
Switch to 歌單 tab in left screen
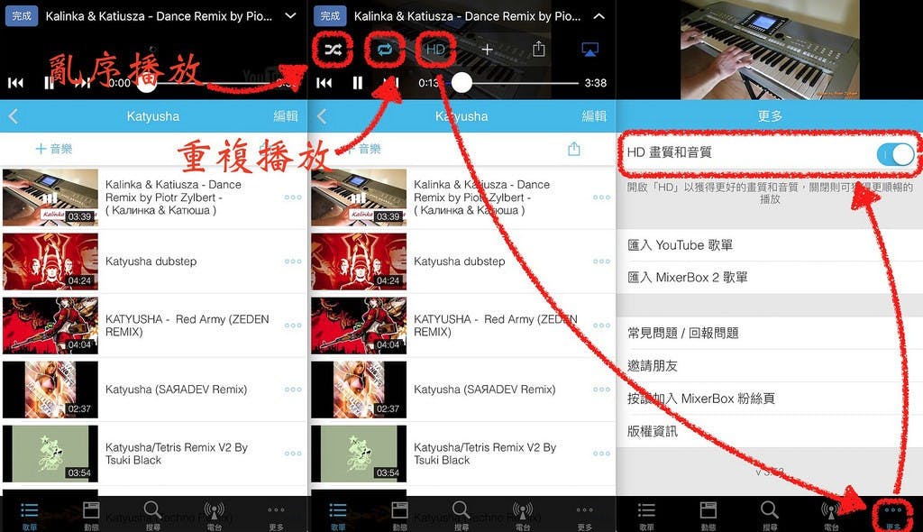[30, 516]
